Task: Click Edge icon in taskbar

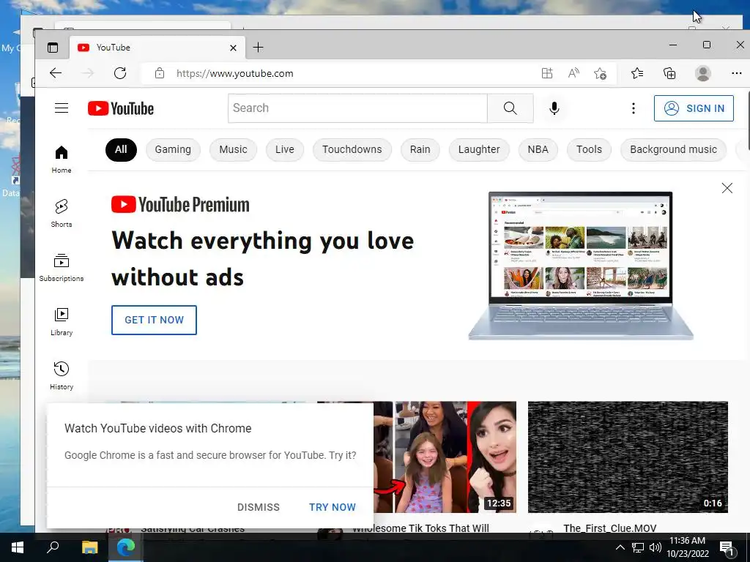Action: pos(125,547)
